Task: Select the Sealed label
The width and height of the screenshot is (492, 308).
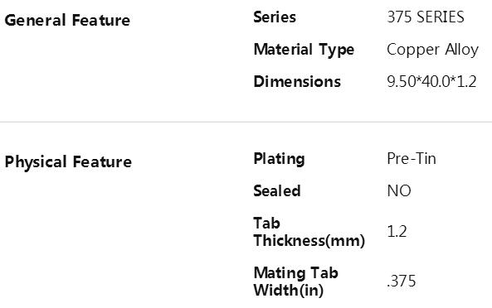Action: pos(277,191)
